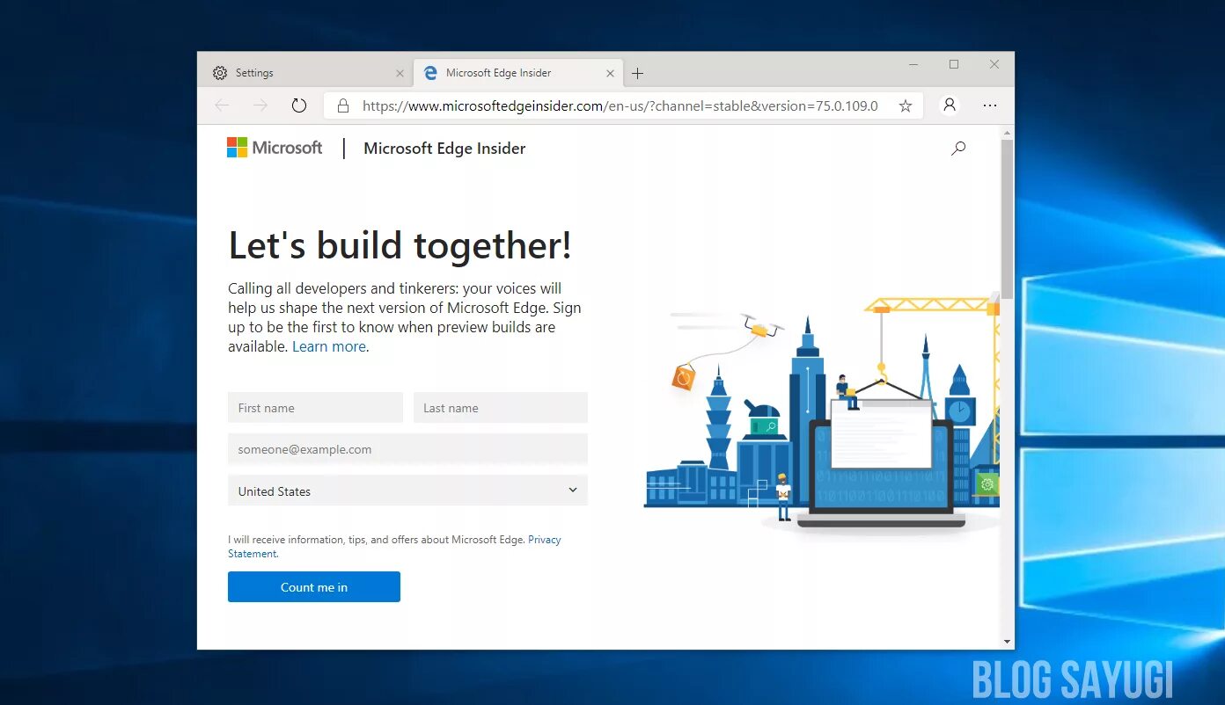The image size is (1225, 705).
Task: Focus the First name field
Action: click(x=315, y=408)
